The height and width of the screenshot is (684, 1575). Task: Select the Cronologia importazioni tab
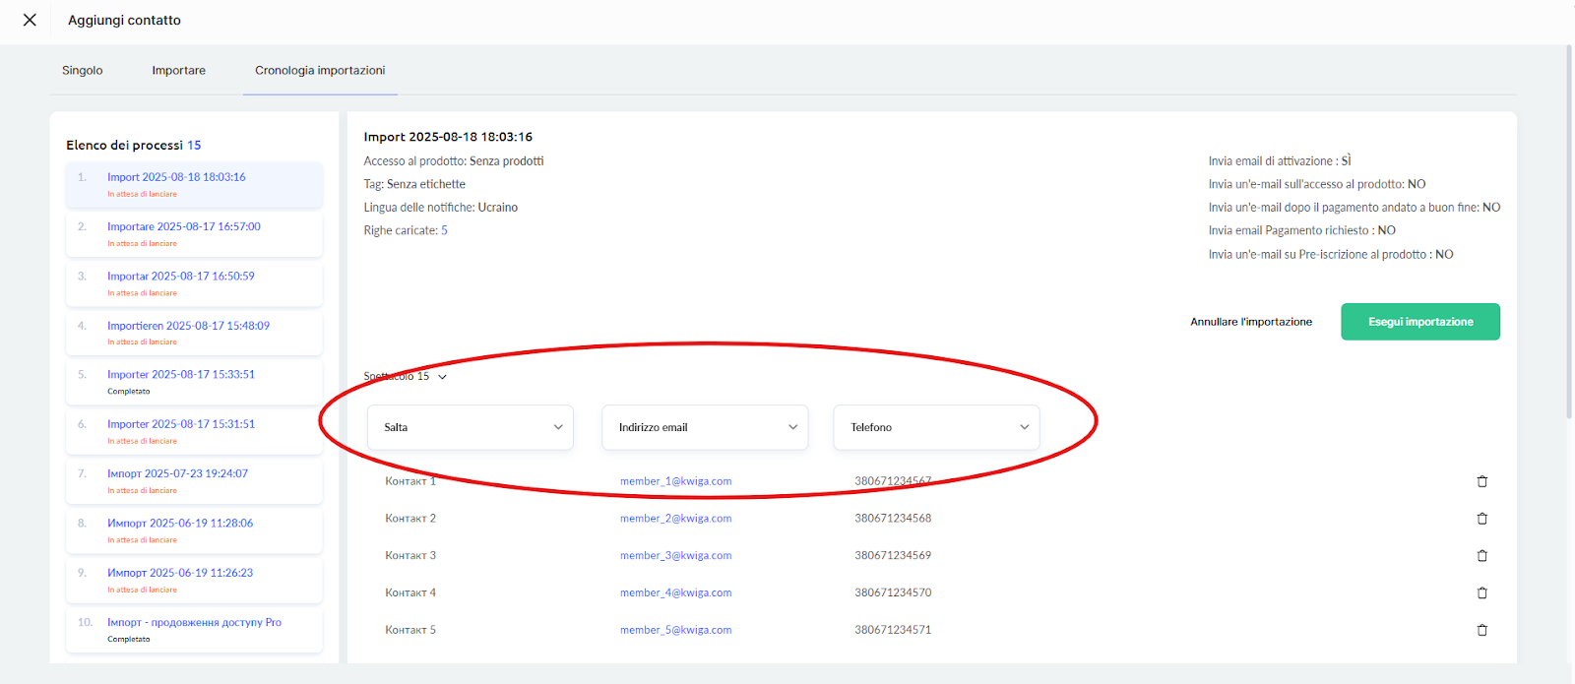point(320,71)
